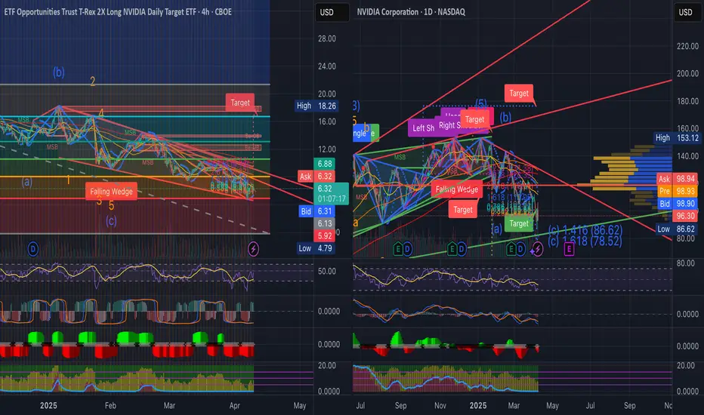This screenshot has height=415, width=704.
Task: Click the Low 86.62 price label
Action: pyautogui.click(x=677, y=229)
